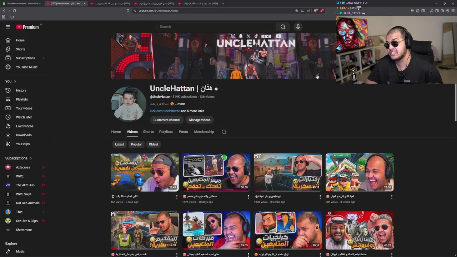Image resolution: width=457 pixels, height=257 pixels.
Task: Filter videos by Popular
Action: tap(136, 144)
